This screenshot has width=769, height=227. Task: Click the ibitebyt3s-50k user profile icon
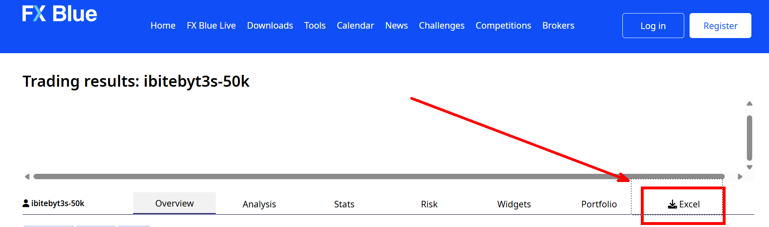point(26,203)
